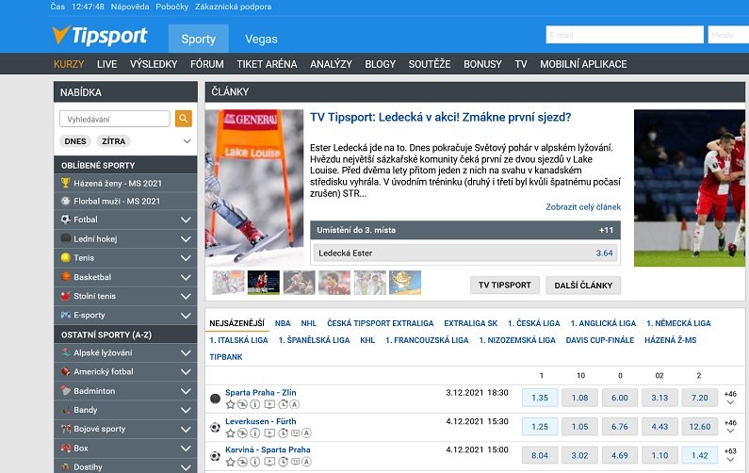Expand the Tenis category chevron
The width and height of the screenshot is (749, 473).
[186, 258]
